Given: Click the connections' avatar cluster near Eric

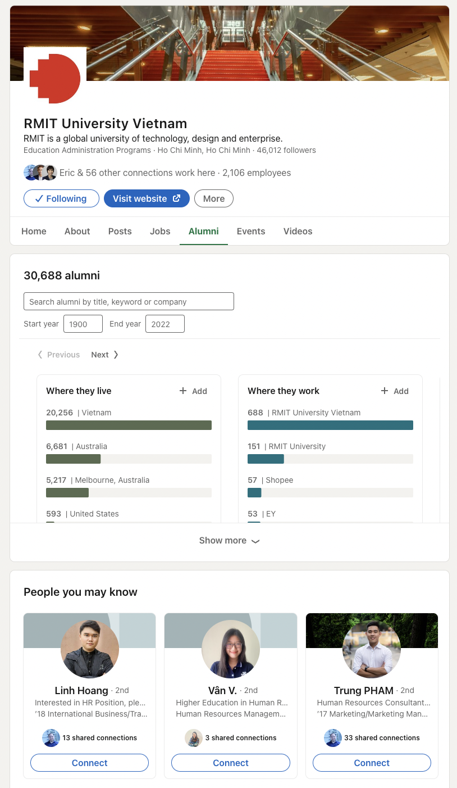Looking at the screenshot, I should click(x=40, y=173).
